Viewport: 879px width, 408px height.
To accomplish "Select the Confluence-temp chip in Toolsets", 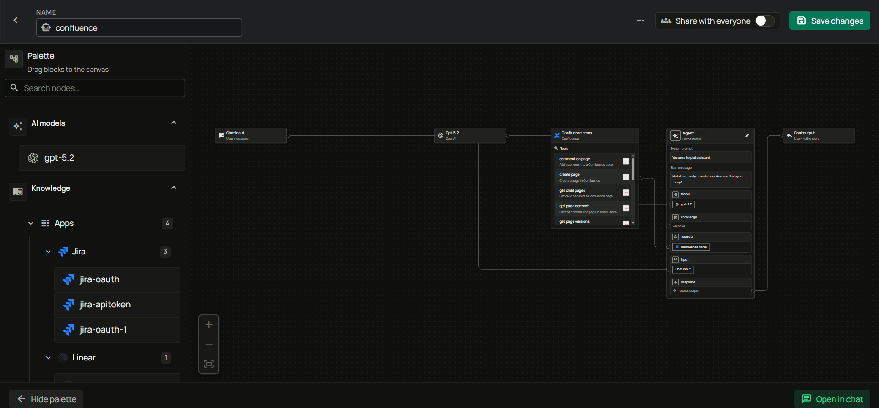I will (691, 247).
